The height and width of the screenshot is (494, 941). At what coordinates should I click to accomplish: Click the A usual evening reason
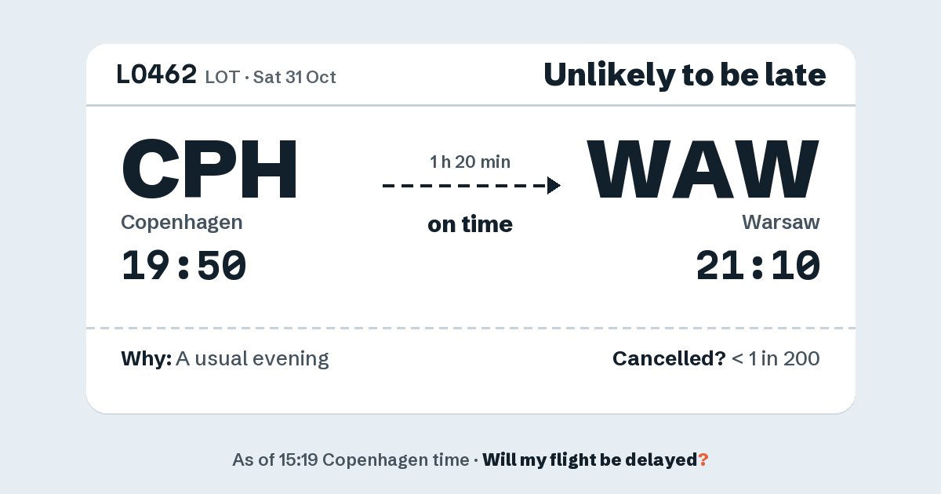click(253, 359)
